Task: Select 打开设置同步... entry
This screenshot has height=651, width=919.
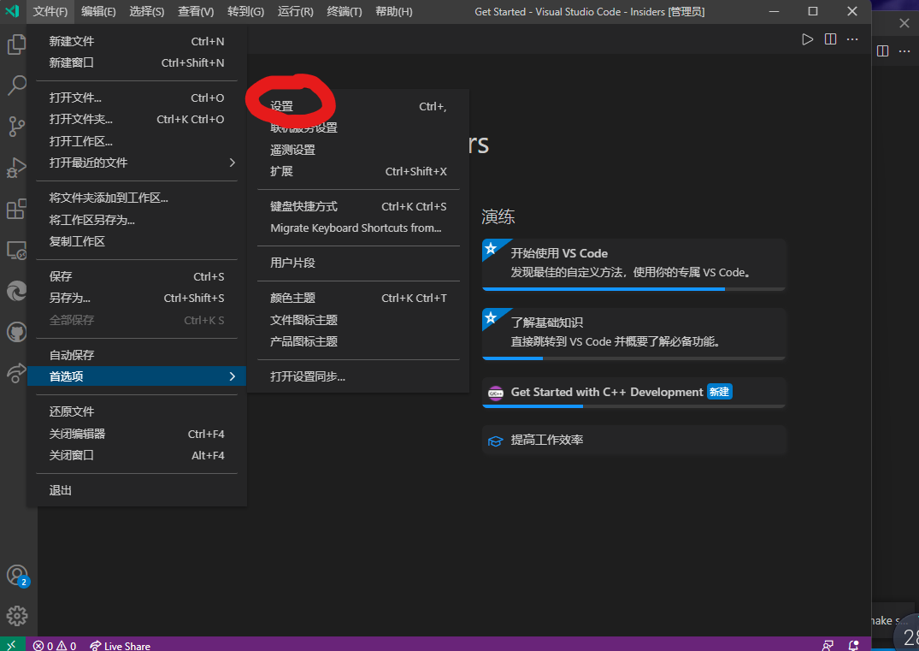Action: 358,376
